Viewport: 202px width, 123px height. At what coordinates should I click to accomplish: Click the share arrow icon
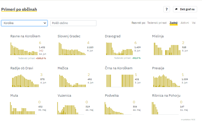(x=176, y=9)
